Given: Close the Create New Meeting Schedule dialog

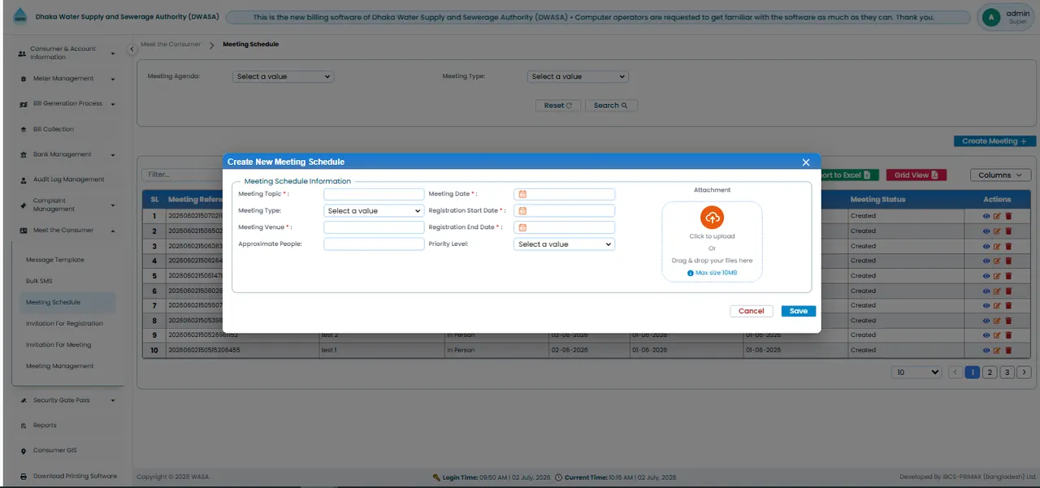Looking at the screenshot, I should tap(806, 162).
